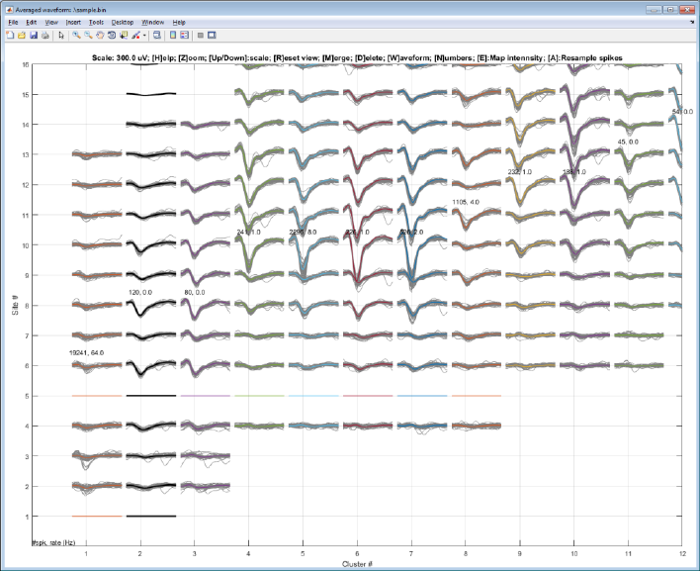This screenshot has width=700, height=571.
Task: Click the '19241, 64.0' cluster label
Action: tap(87, 352)
